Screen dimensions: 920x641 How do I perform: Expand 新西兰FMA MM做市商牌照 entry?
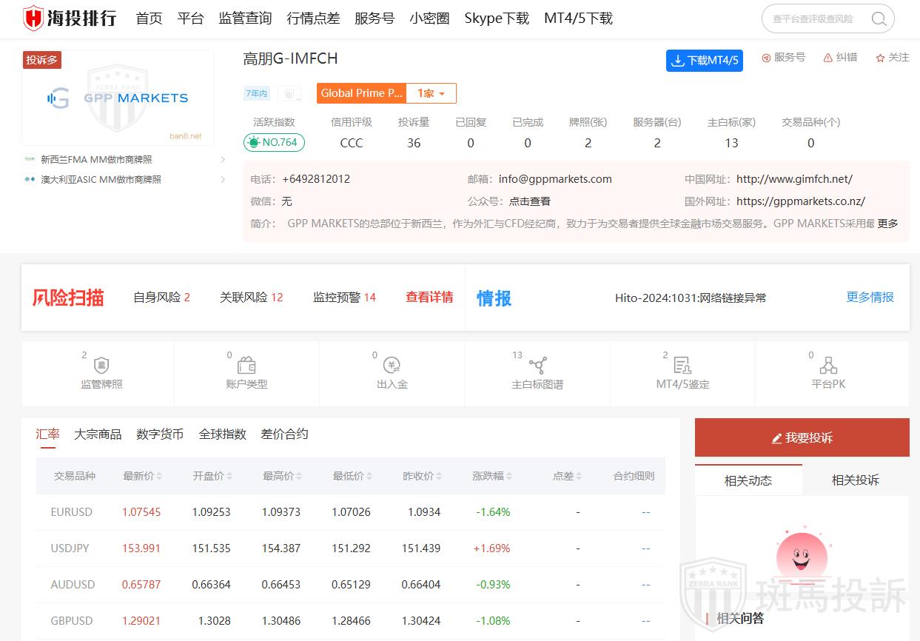coord(223,159)
